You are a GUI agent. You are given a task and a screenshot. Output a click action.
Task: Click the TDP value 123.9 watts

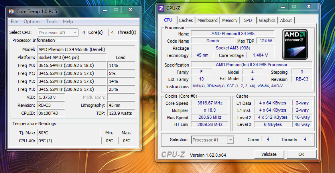click(x=121, y=113)
